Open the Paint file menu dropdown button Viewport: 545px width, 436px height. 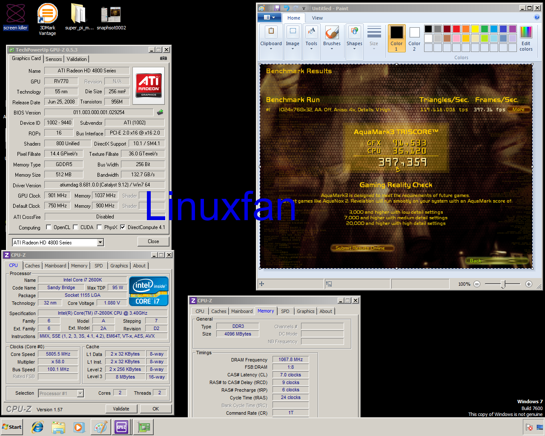pos(270,17)
